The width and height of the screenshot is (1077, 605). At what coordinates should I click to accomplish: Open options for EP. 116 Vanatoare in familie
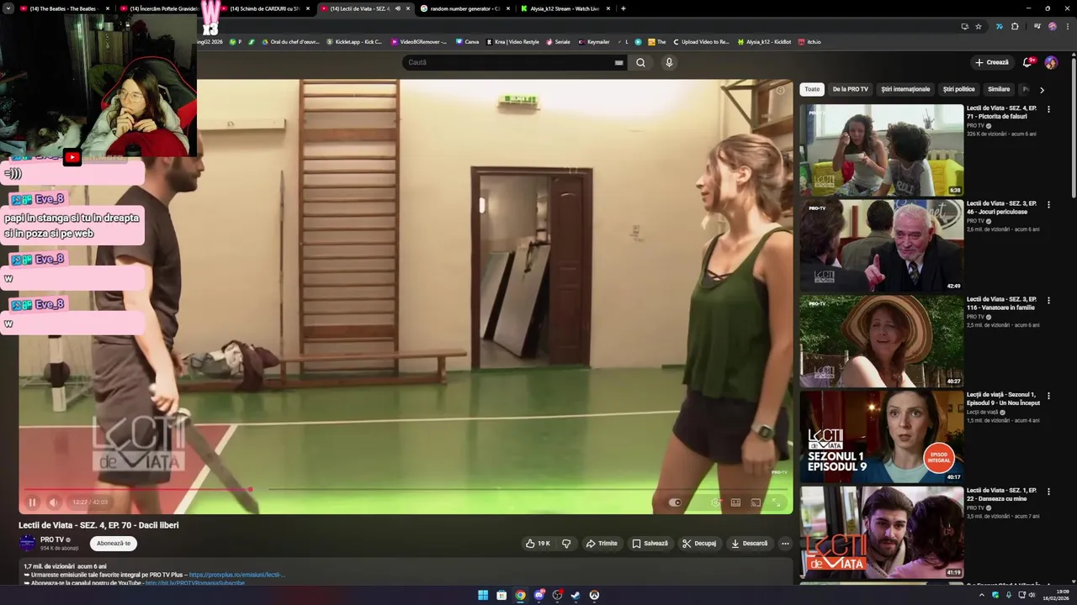click(x=1048, y=301)
